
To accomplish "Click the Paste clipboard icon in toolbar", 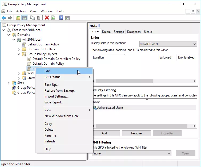I will pyautogui.click(x=39, y=18).
